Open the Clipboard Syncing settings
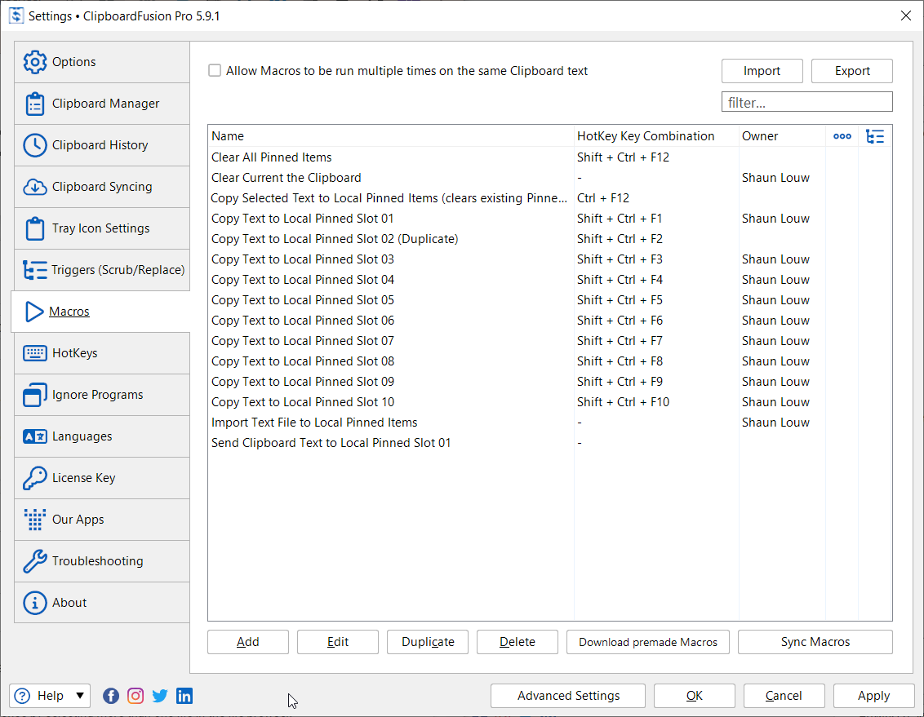The height and width of the screenshot is (717, 924). coord(102,187)
